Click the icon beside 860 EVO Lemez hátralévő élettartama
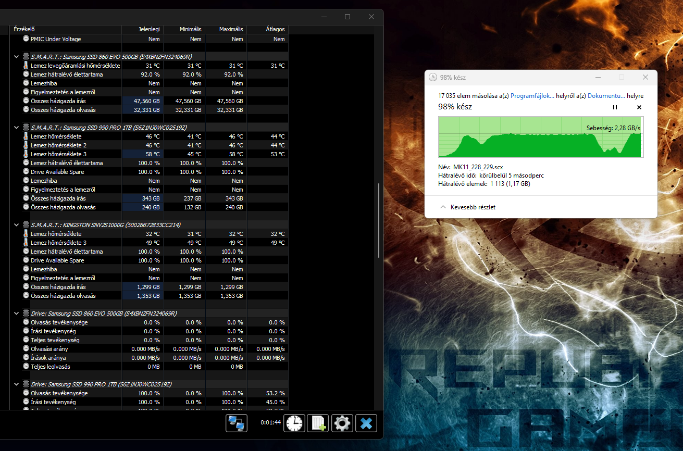Viewport: 683px width, 451px height. click(x=27, y=74)
